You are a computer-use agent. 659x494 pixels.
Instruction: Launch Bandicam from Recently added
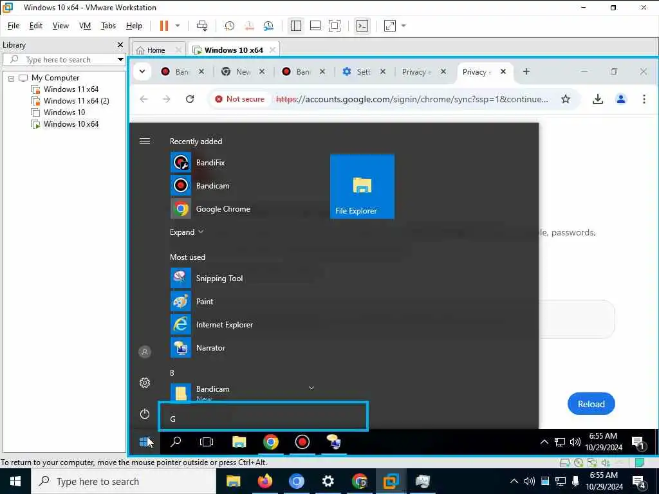click(x=242, y=186)
